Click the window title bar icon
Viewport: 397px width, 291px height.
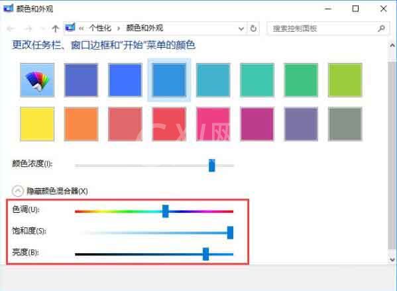(9, 8)
